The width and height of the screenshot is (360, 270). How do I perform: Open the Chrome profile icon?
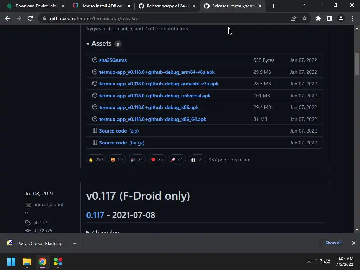[x=341, y=18]
